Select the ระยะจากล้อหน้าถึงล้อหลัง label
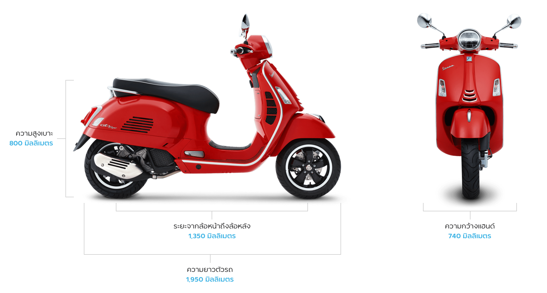Image resolution: width=547 pixels, height=293 pixels. [212, 226]
